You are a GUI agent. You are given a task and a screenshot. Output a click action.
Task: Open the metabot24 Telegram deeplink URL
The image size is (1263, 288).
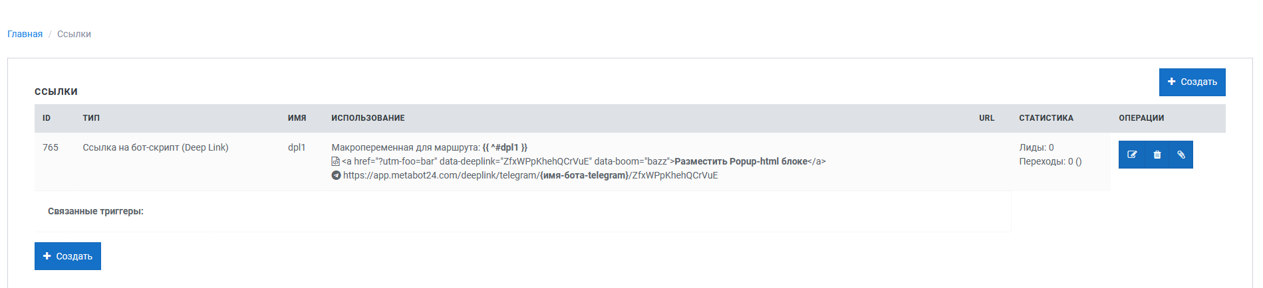[530, 175]
